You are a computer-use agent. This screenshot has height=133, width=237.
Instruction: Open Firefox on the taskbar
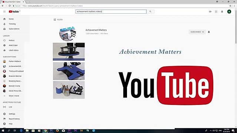[57, 130]
